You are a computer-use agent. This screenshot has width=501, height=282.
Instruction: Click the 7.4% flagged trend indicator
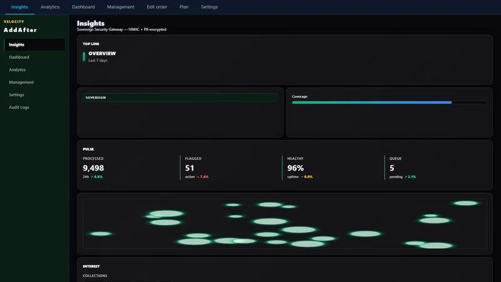pyautogui.click(x=202, y=177)
